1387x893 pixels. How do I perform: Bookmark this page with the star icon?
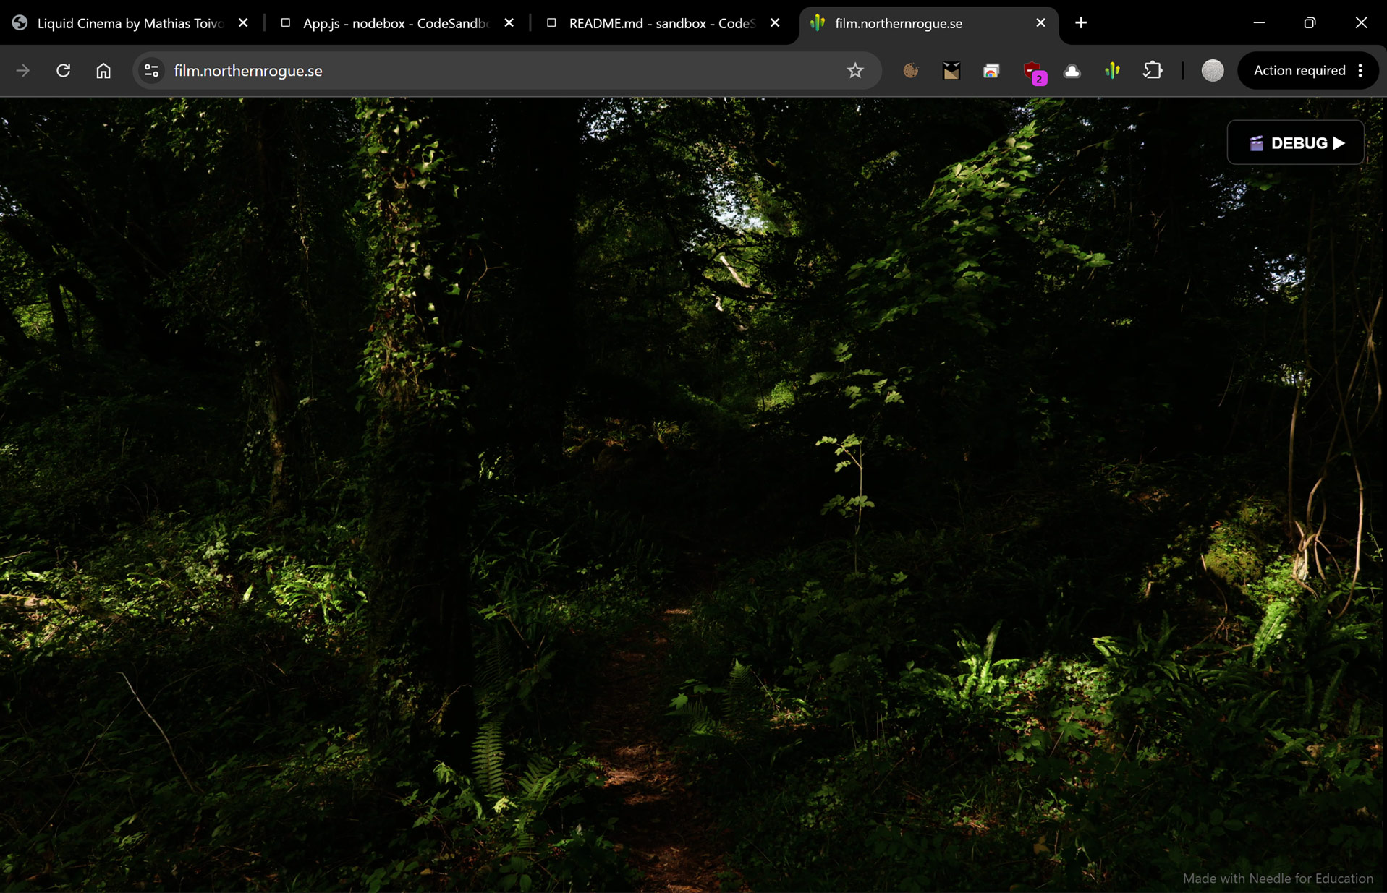pyautogui.click(x=855, y=70)
